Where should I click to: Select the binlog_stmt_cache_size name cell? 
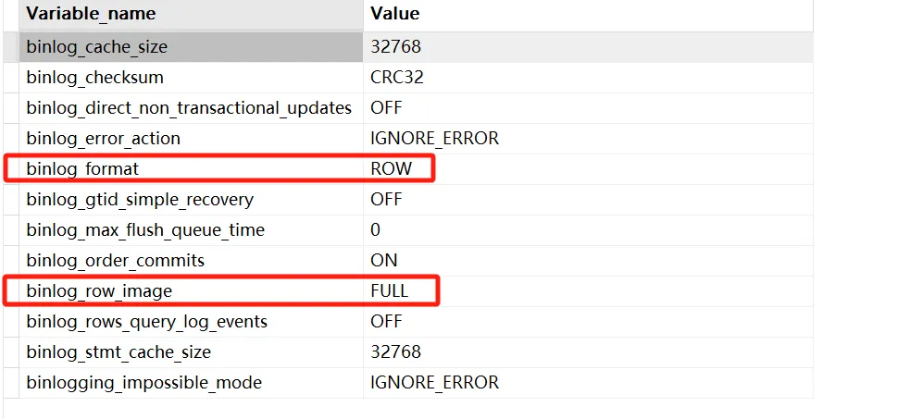[x=118, y=352]
